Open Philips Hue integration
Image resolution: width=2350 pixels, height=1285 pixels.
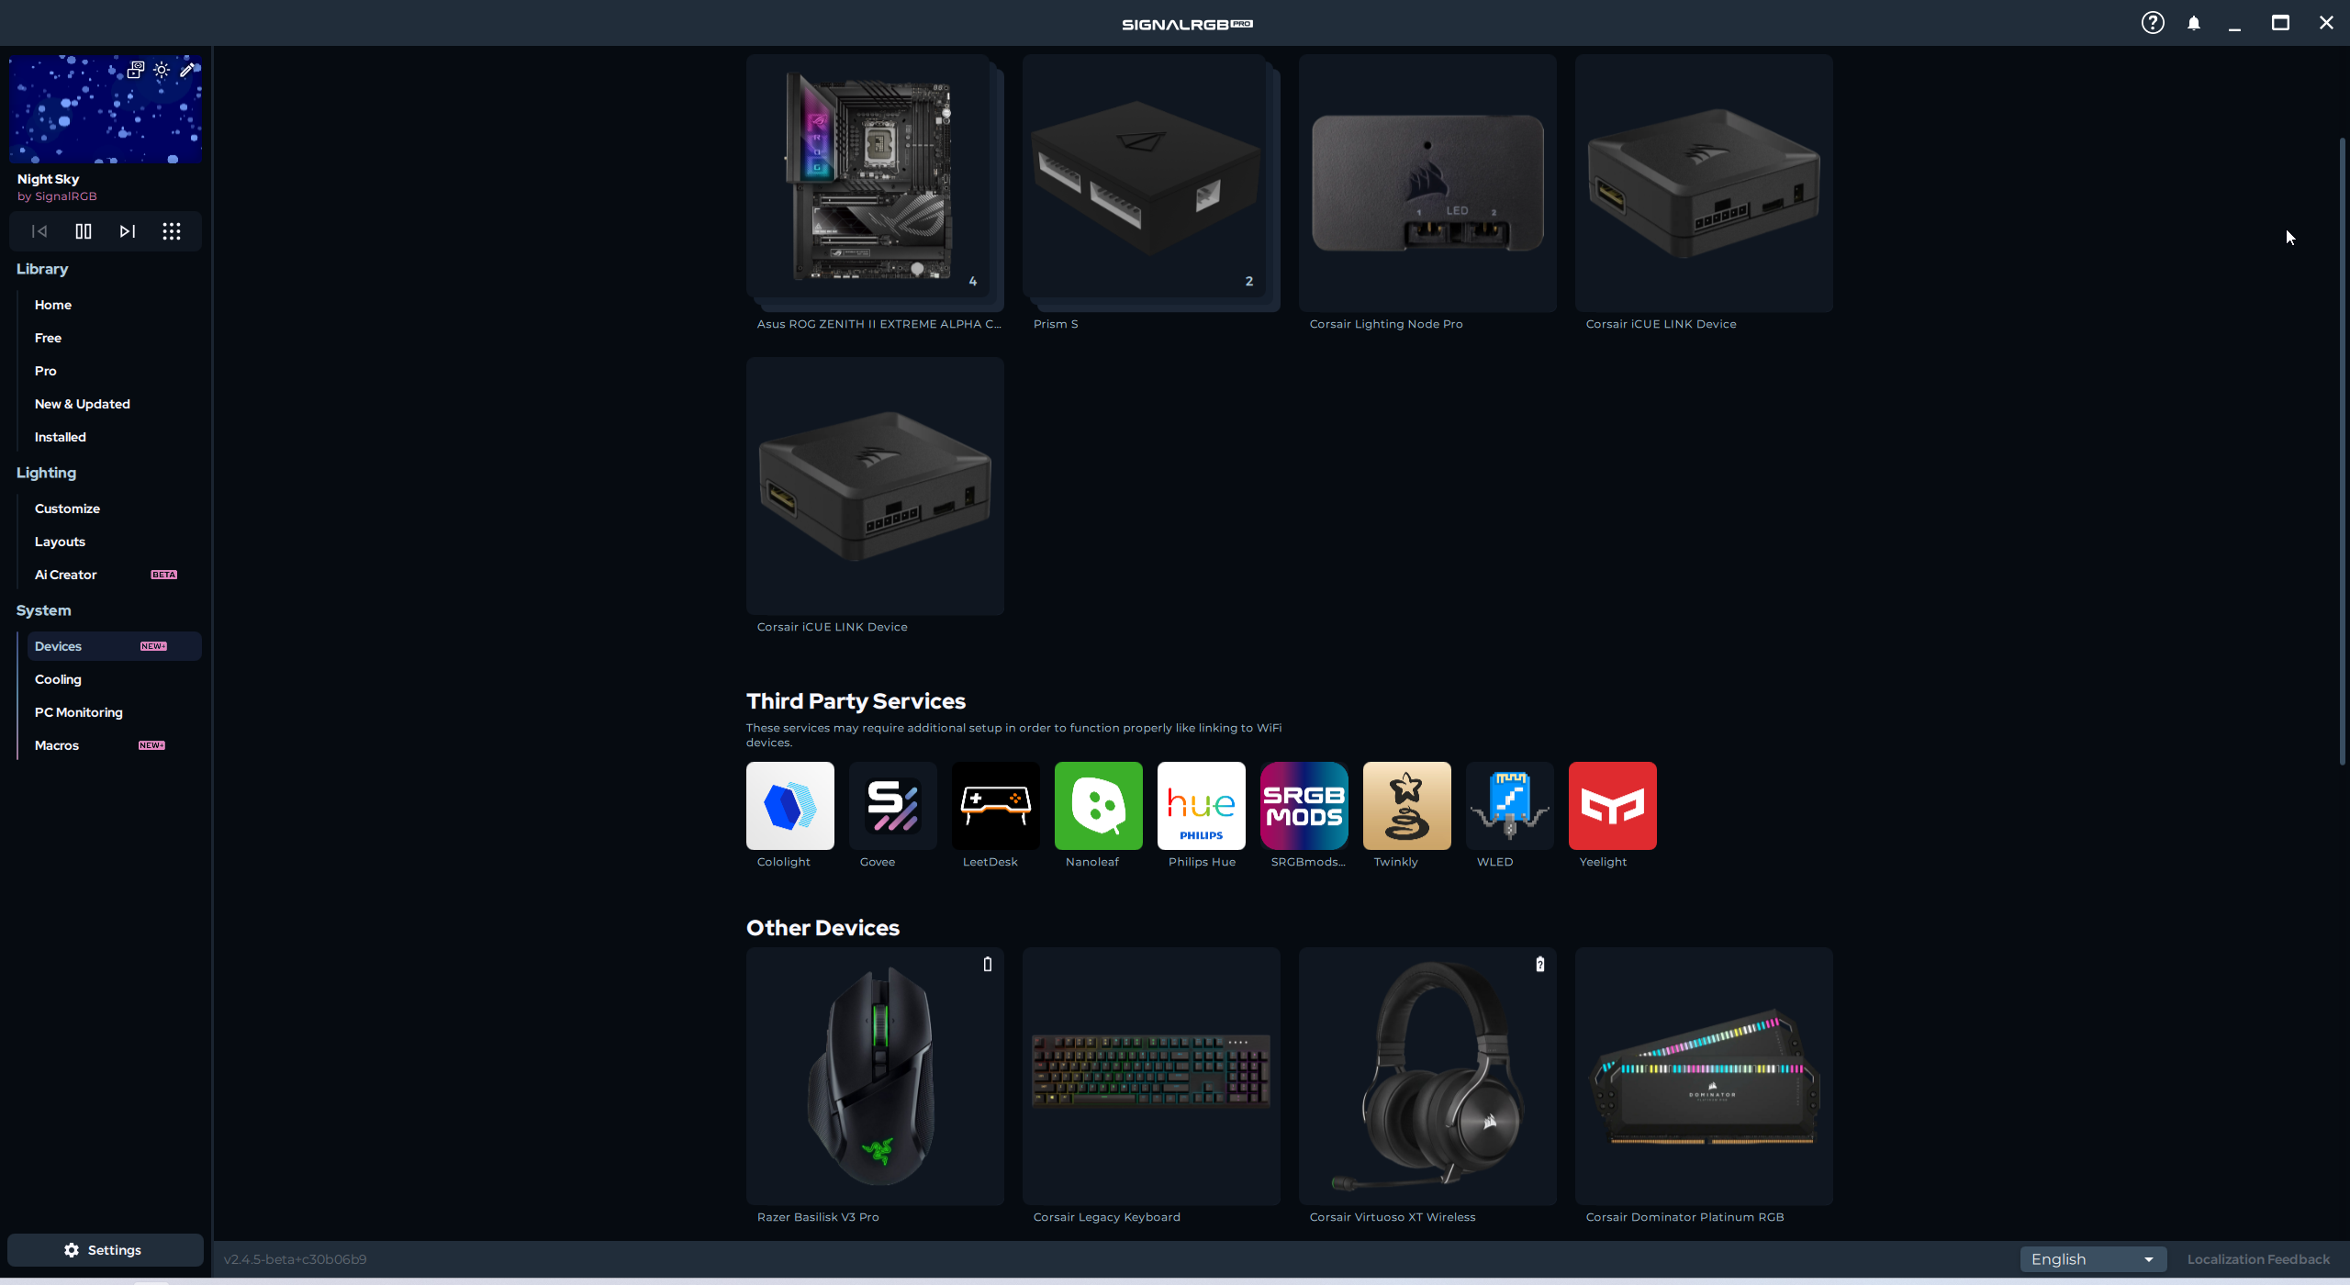point(1201,806)
